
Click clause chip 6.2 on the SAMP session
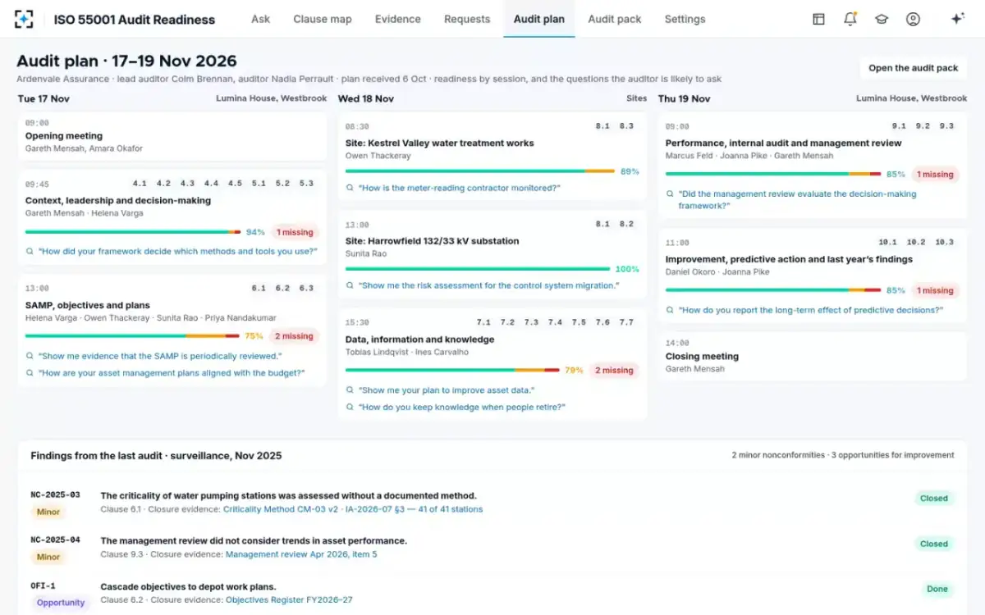282,289
